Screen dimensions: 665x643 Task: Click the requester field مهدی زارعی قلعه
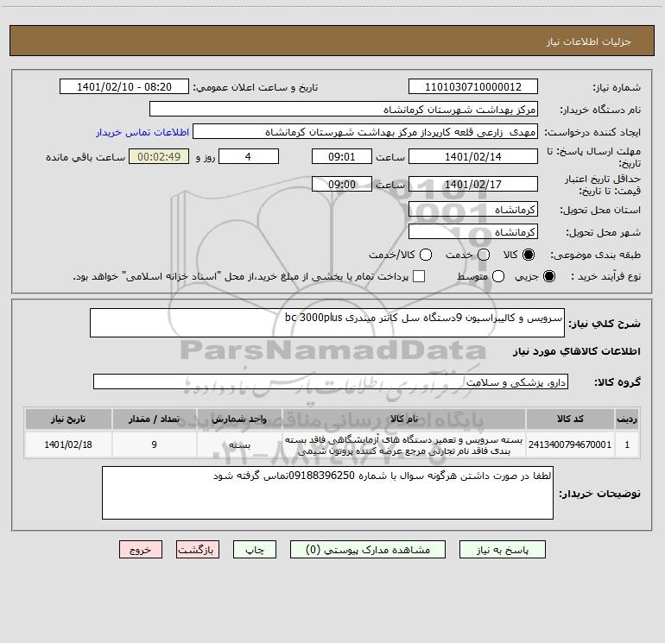coord(365,132)
